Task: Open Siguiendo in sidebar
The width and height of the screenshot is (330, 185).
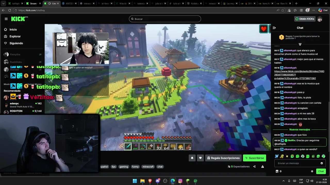Action: click(x=16, y=43)
